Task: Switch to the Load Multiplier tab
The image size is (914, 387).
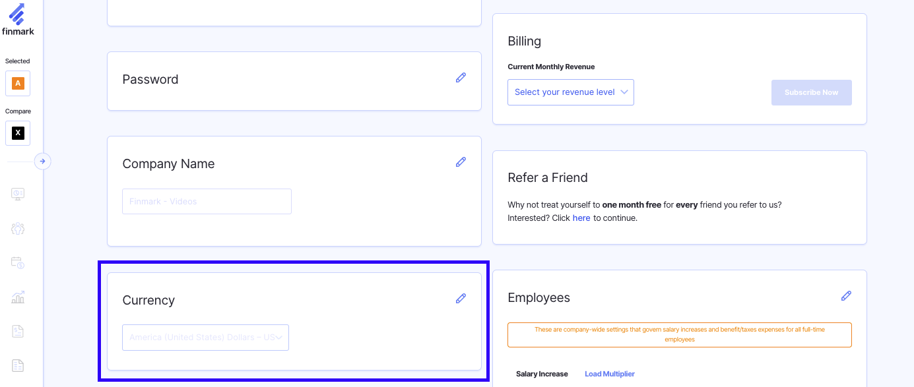Action: 609,374
